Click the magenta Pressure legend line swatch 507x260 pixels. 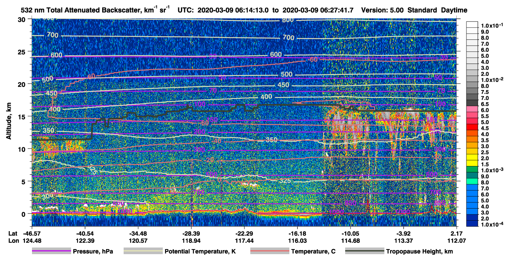51,251
